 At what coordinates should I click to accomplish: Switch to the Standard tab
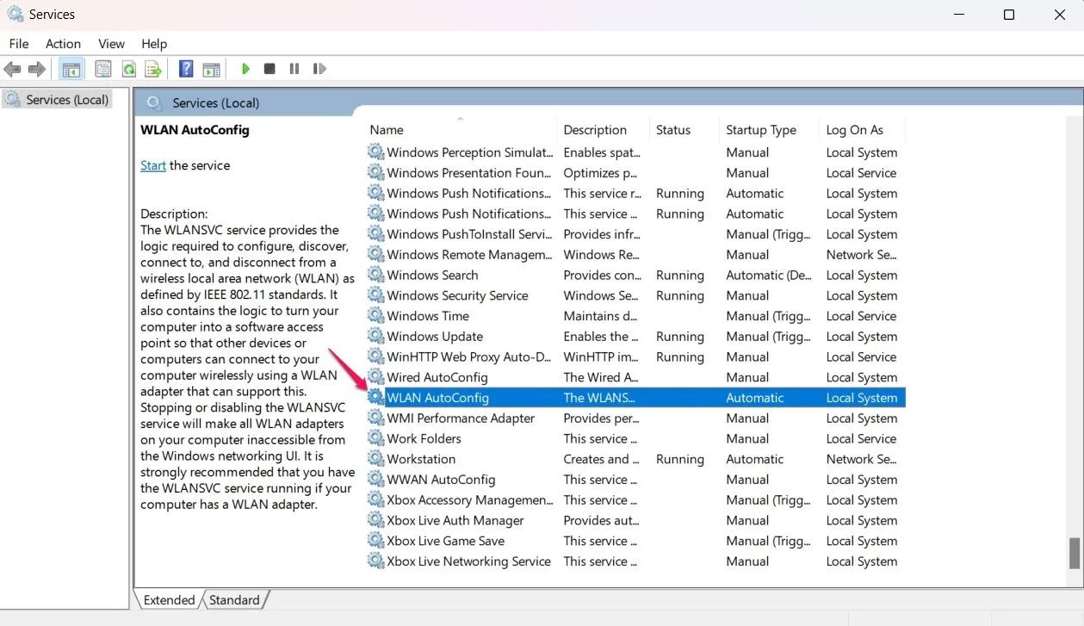(234, 600)
